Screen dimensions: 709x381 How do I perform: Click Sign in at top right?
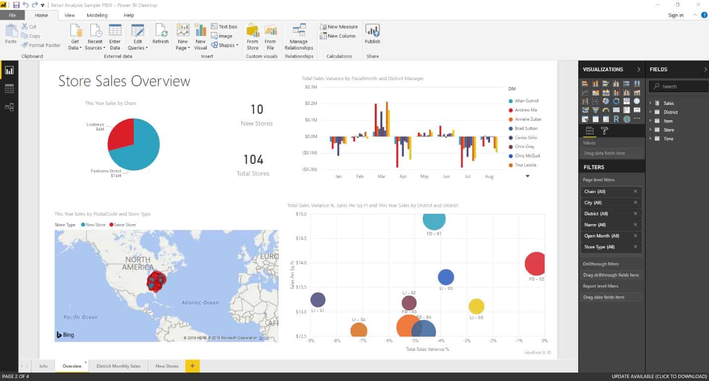[x=676, y=15]
